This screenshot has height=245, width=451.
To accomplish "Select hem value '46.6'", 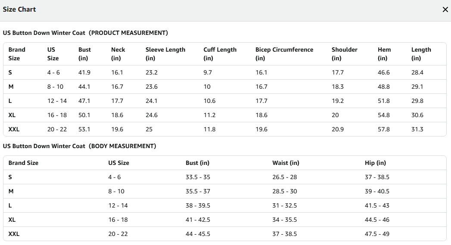I will (x=384, y=72).
